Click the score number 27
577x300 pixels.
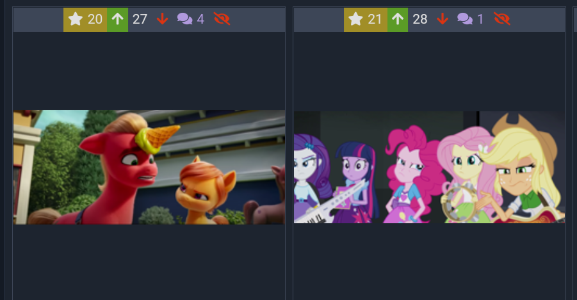[140, 19]
